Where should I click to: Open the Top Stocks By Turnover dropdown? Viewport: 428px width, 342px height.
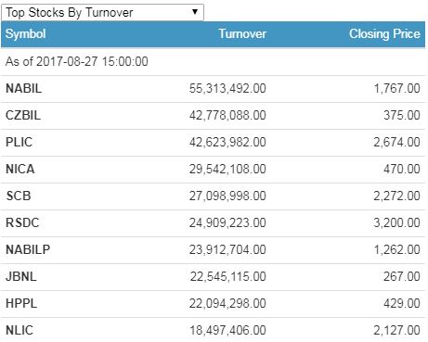102,12
